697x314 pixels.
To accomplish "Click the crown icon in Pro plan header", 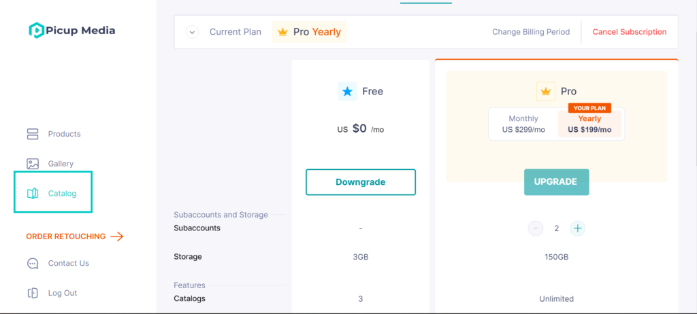I will [546, 92].
